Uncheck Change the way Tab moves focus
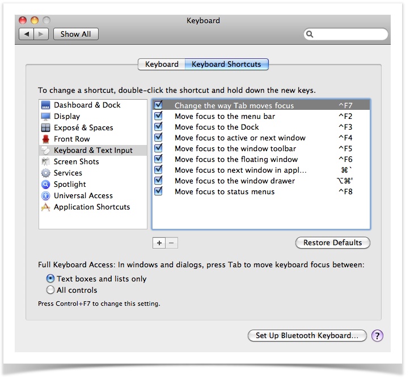Image resolution: width=410 pixels, height=380 pixels. [158, 105]
